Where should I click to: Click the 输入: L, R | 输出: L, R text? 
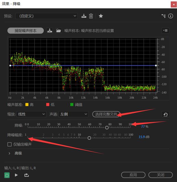tap(20, 168)
